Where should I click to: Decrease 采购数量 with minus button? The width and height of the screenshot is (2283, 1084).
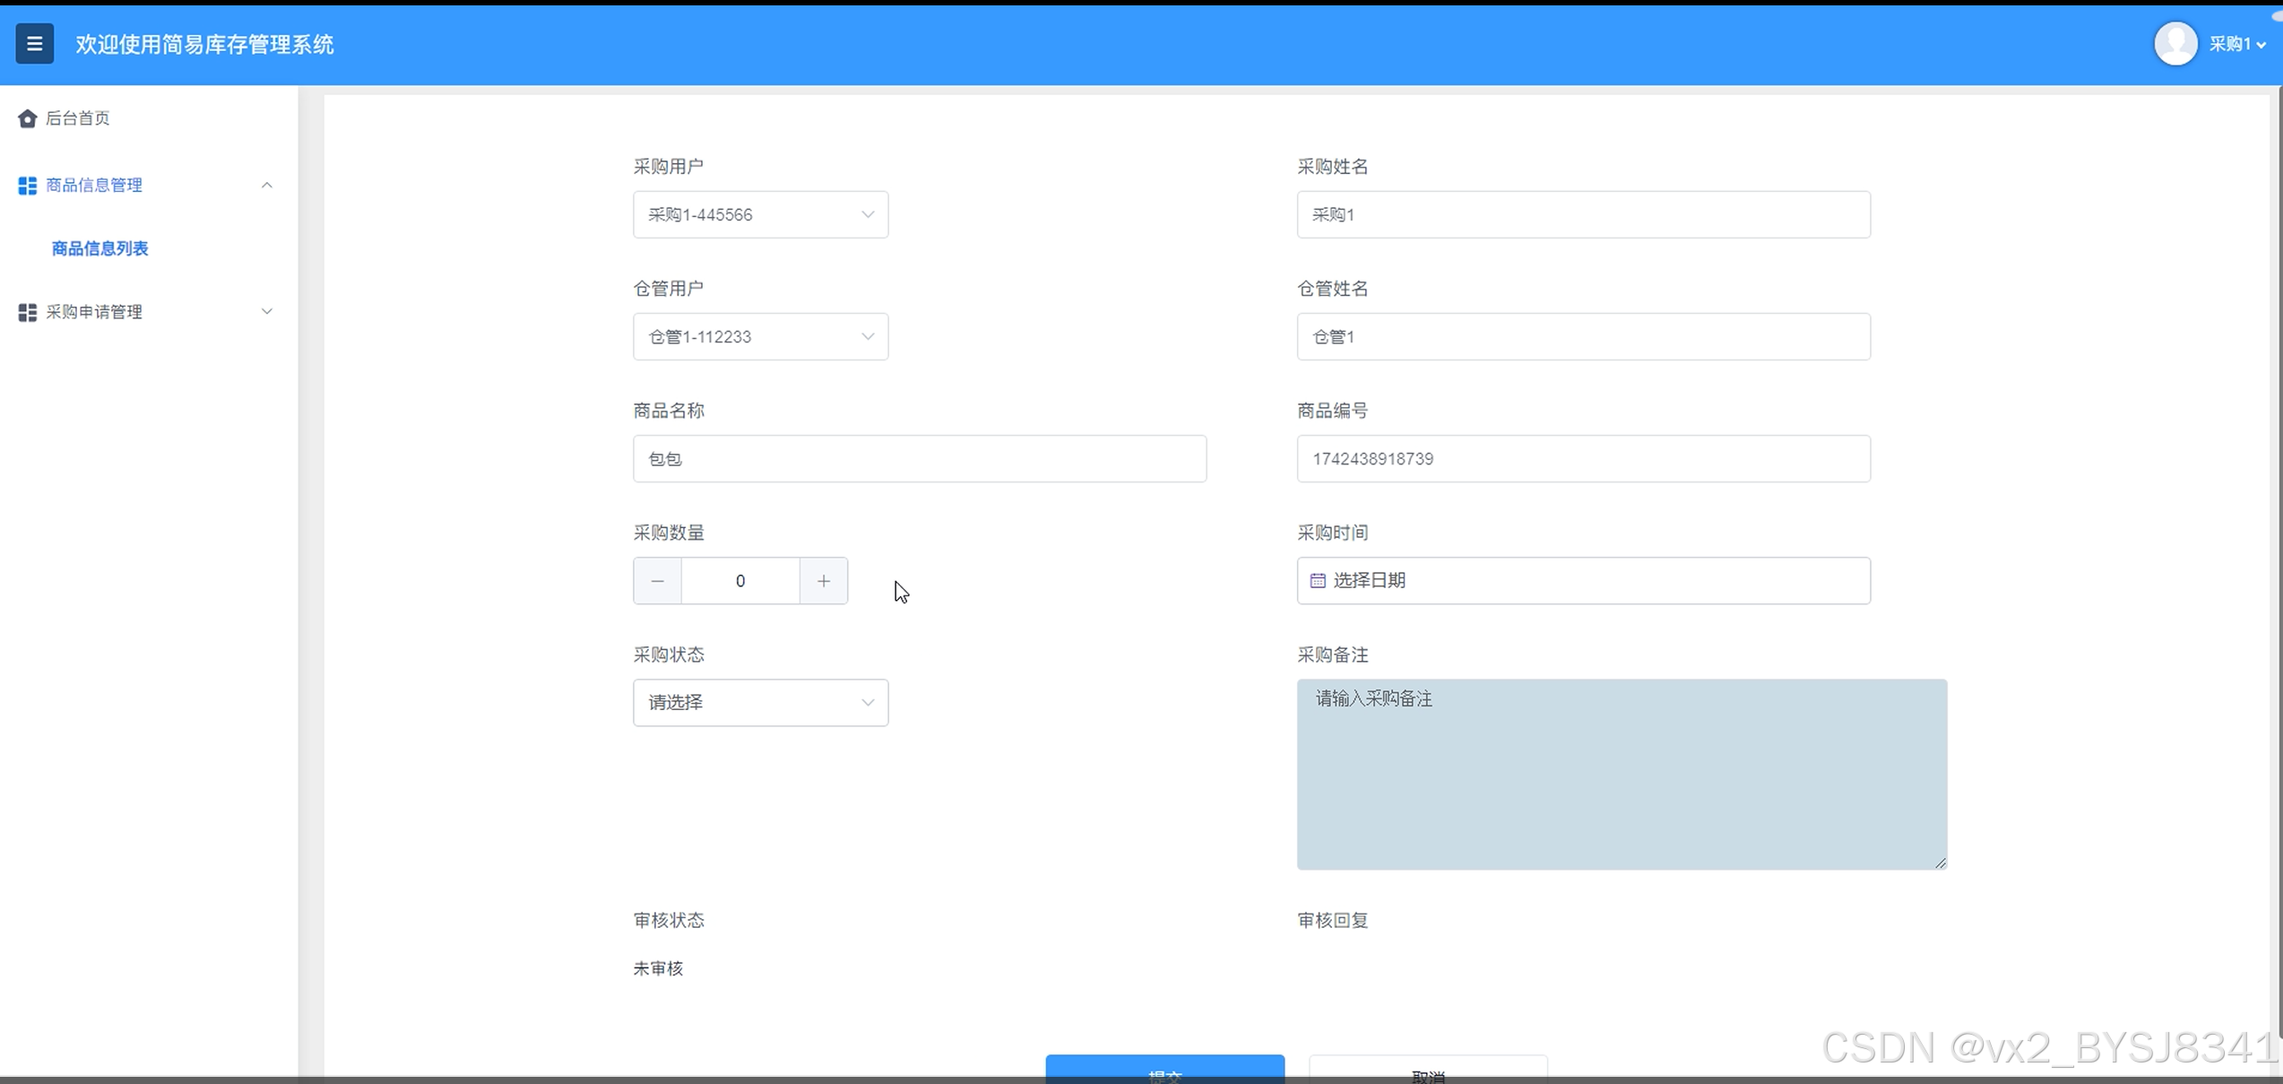tap(657, 581)
